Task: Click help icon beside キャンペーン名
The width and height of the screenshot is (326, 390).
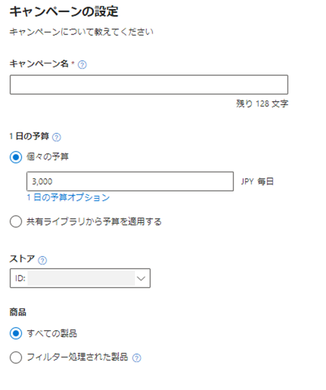Action: point(82,65)
